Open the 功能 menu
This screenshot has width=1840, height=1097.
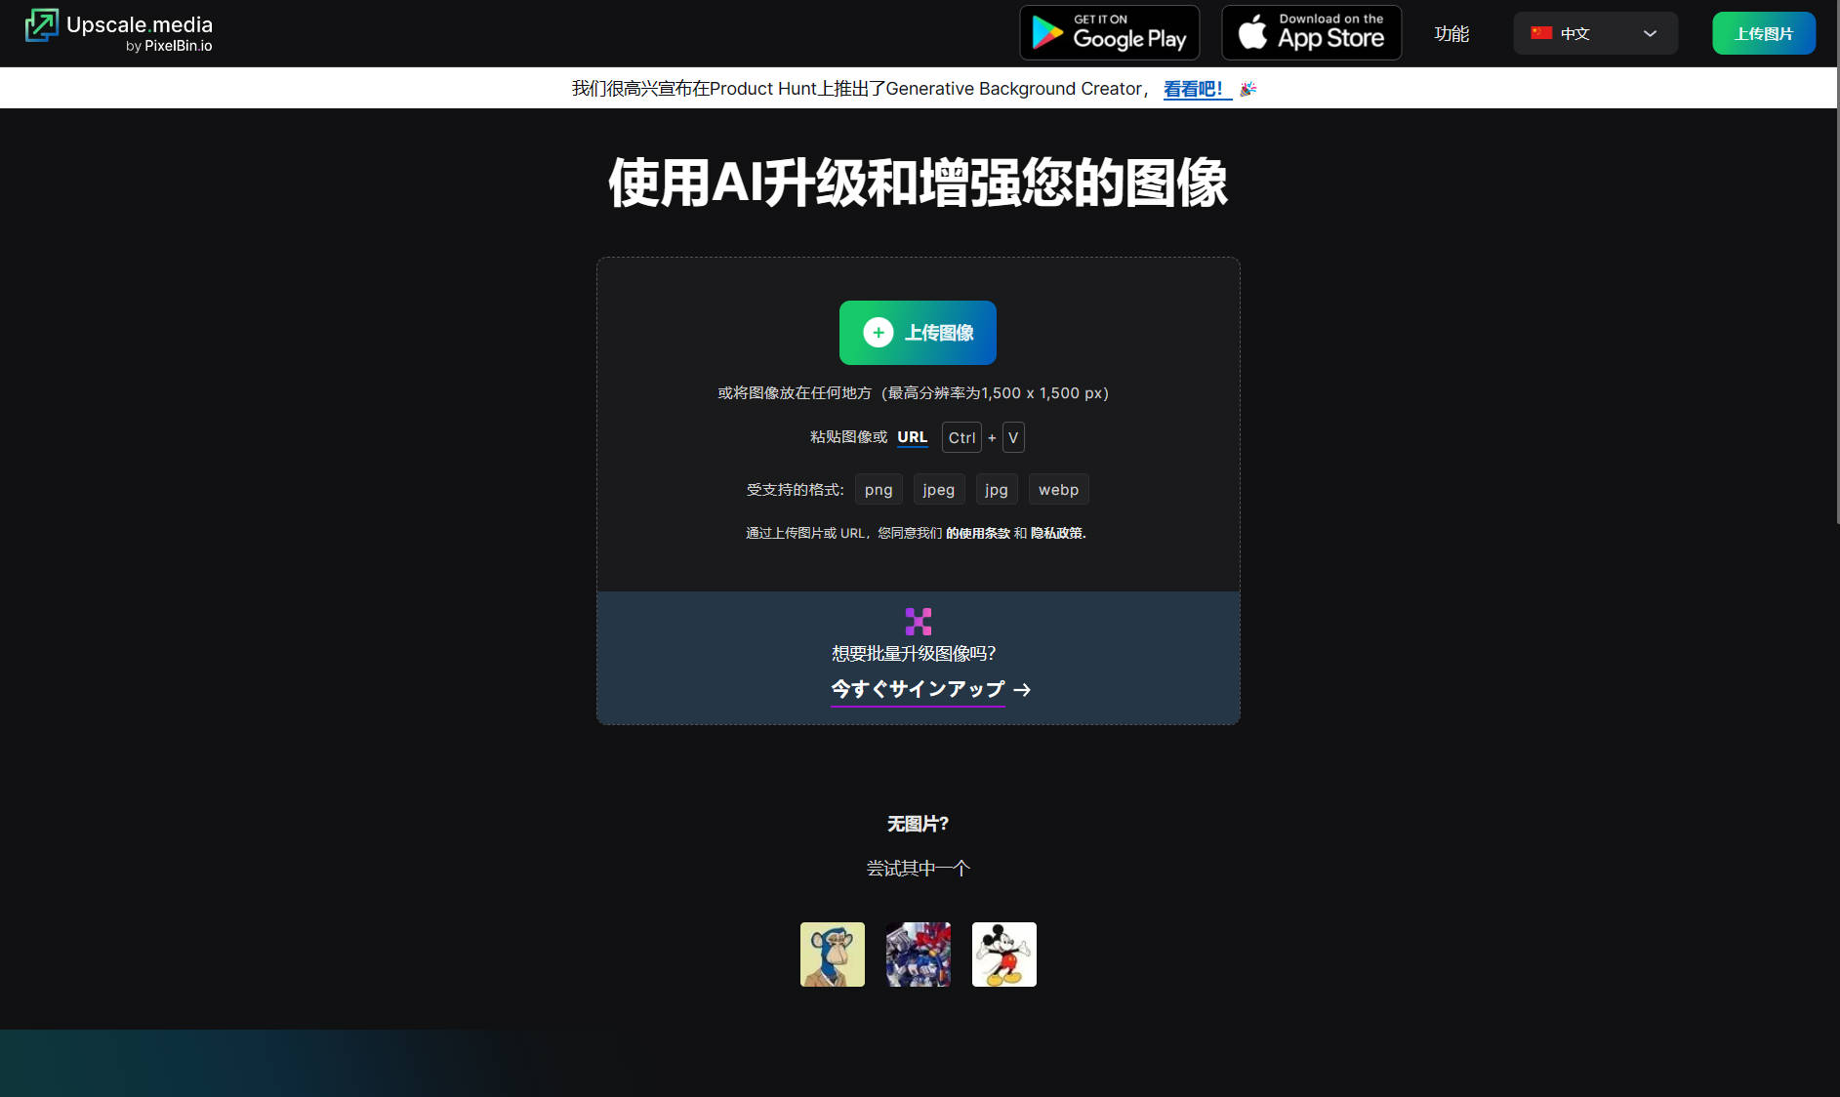[x=1451, y=33]
